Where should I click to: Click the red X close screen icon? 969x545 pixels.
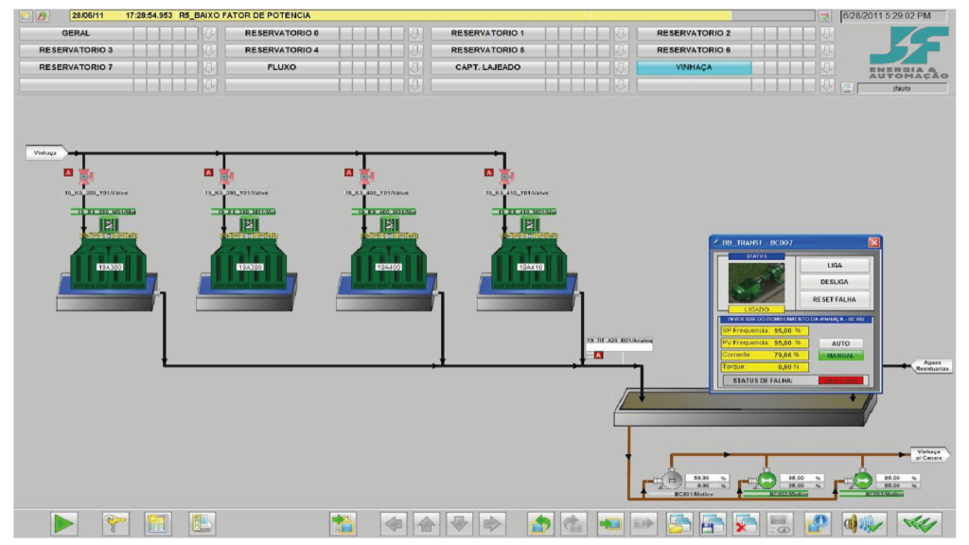(x=746, y=524)
